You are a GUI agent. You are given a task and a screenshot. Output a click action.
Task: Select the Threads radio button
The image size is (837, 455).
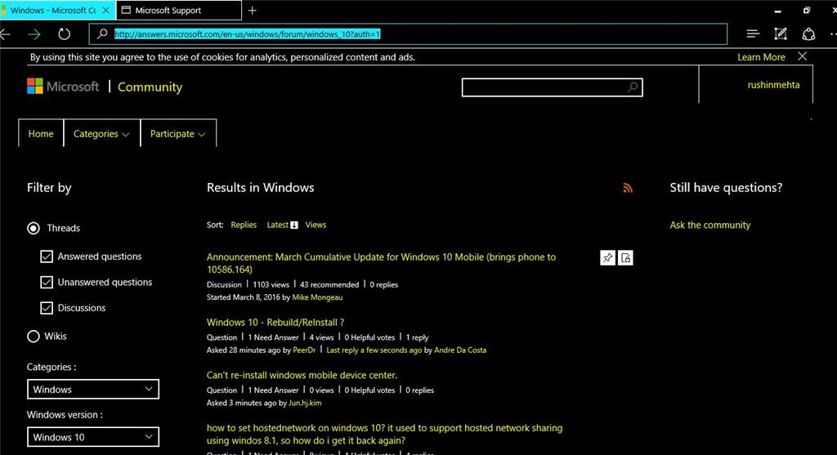coord(33,228)
